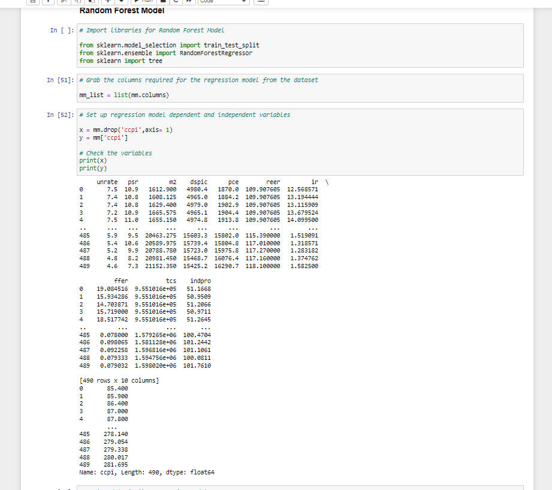Screen dimensions: 552x490
Task: Open the Code cell type dropdown
Action: pos(224,1)
